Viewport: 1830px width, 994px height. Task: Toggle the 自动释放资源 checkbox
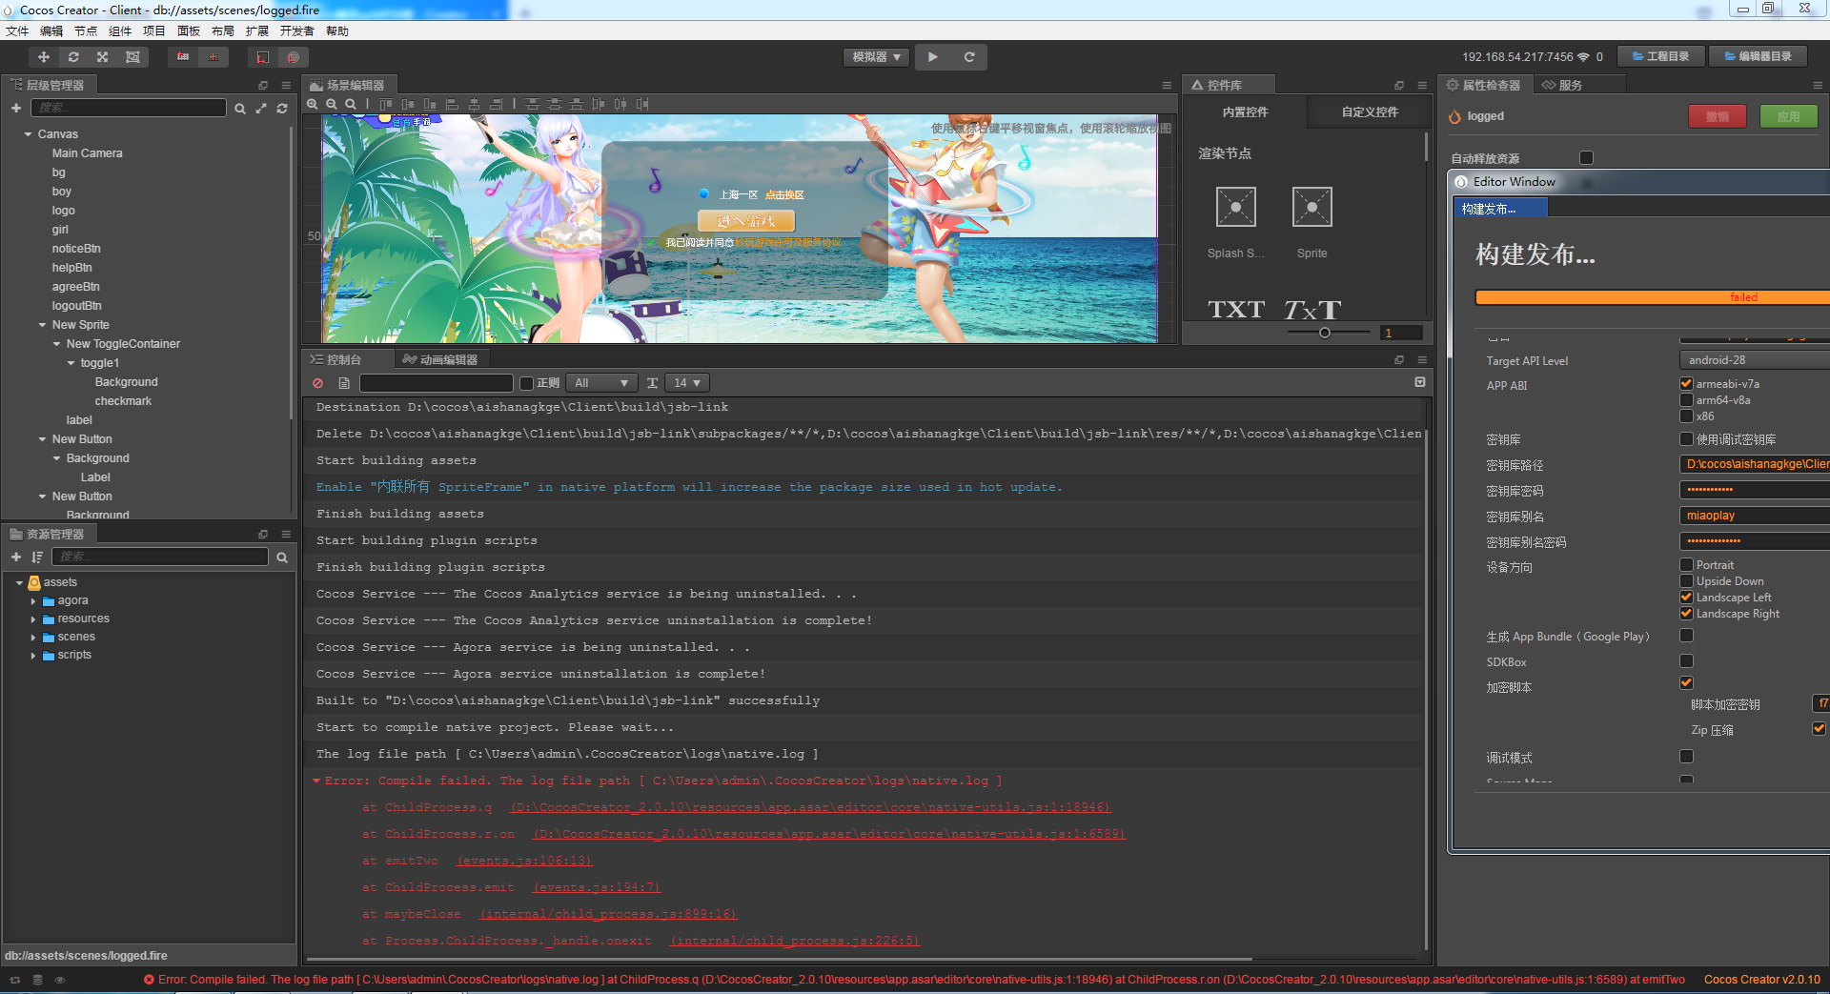pyautogui.click(x=1586, y=158)
